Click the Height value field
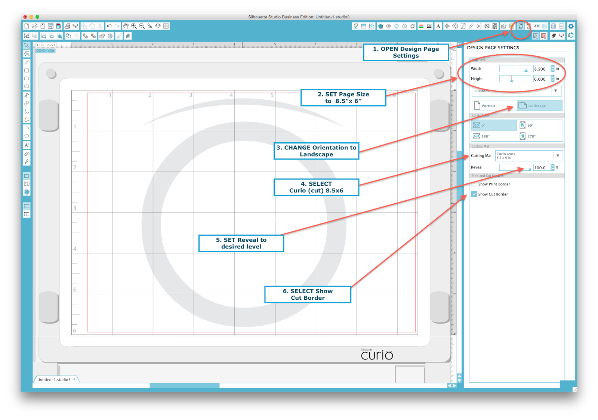The height and width of the screenshot is (420, 598). click(542, 79)
